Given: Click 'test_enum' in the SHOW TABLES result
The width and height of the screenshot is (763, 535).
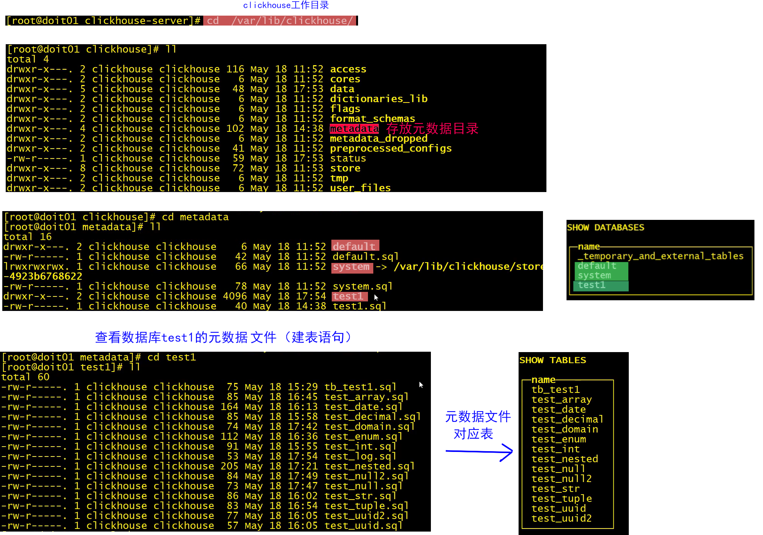Looking at the screenshot, I should pos(559,439).
